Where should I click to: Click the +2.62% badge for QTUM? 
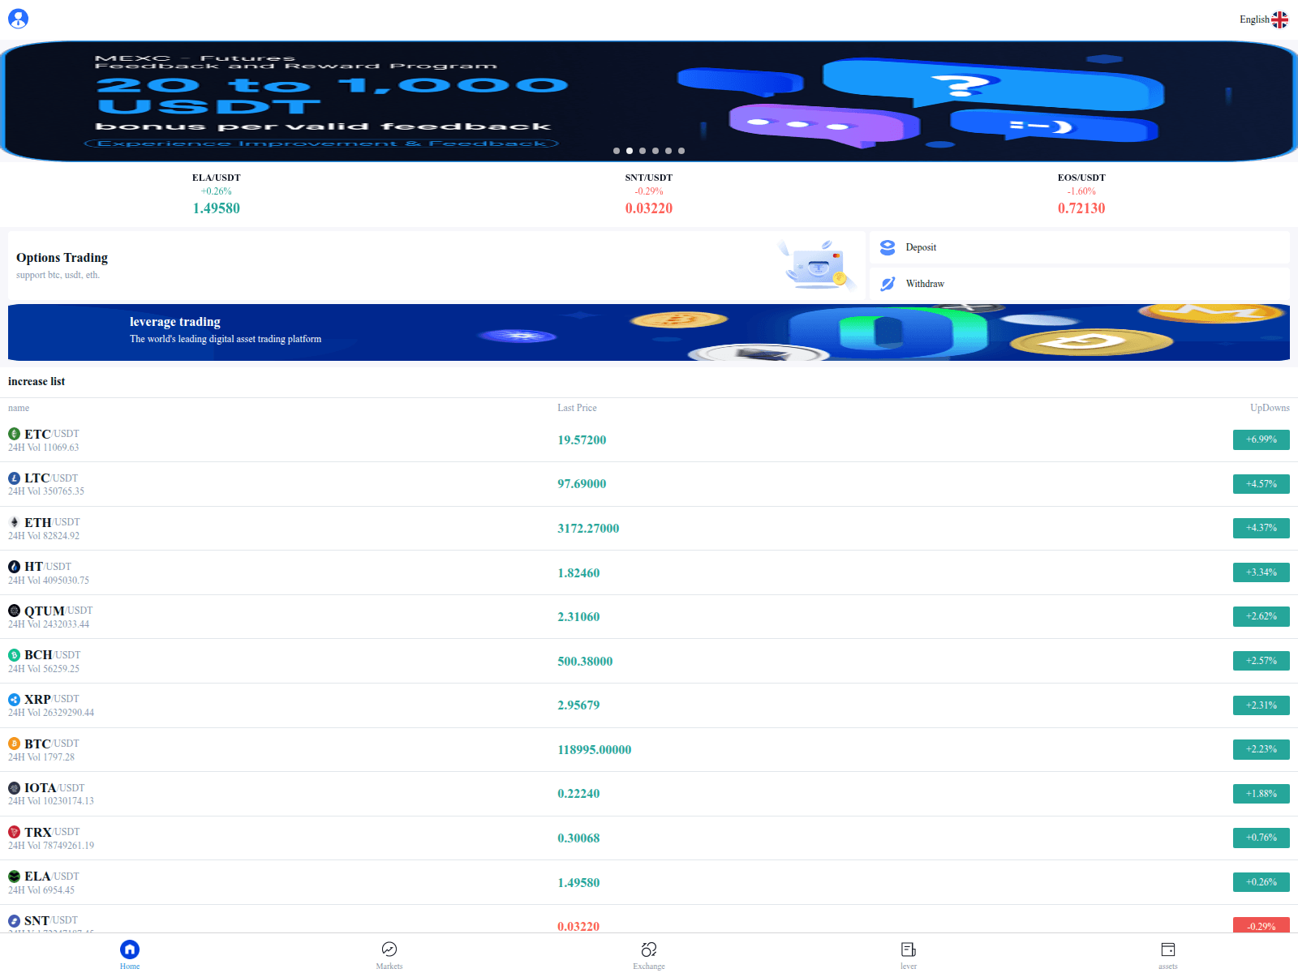tap(1261, 616)
